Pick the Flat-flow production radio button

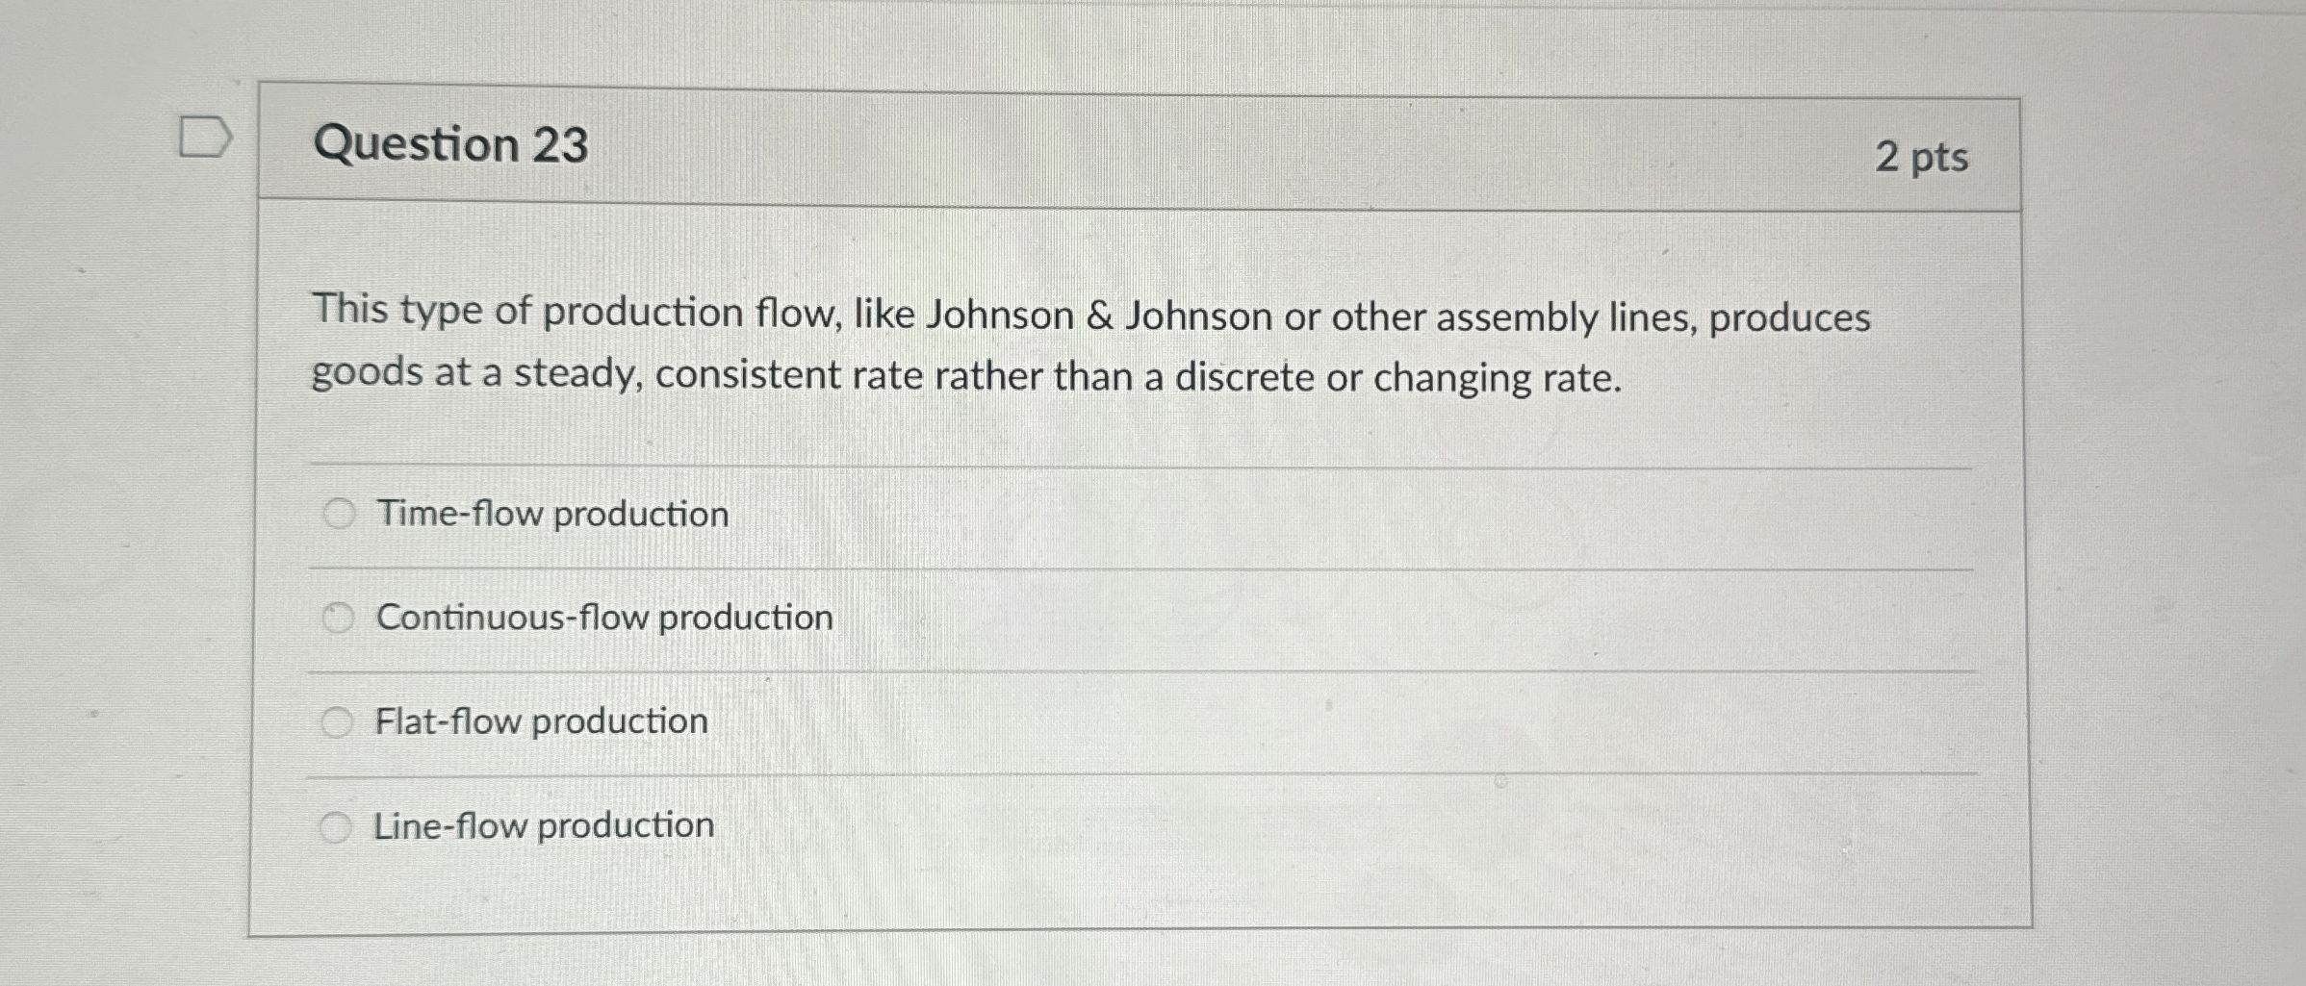pos(337,721)
